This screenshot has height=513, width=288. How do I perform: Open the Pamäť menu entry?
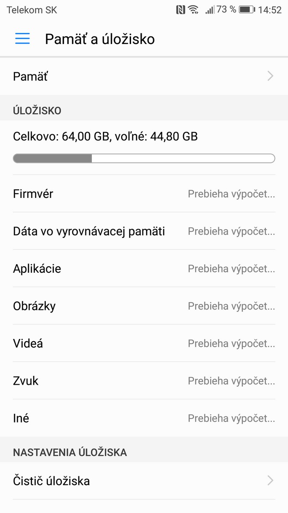pos(31,77)
